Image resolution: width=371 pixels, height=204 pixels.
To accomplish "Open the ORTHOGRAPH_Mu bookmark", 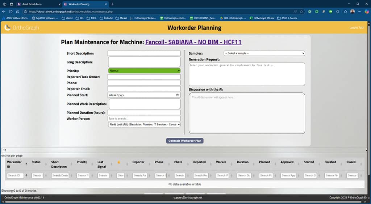I will 203,18.
